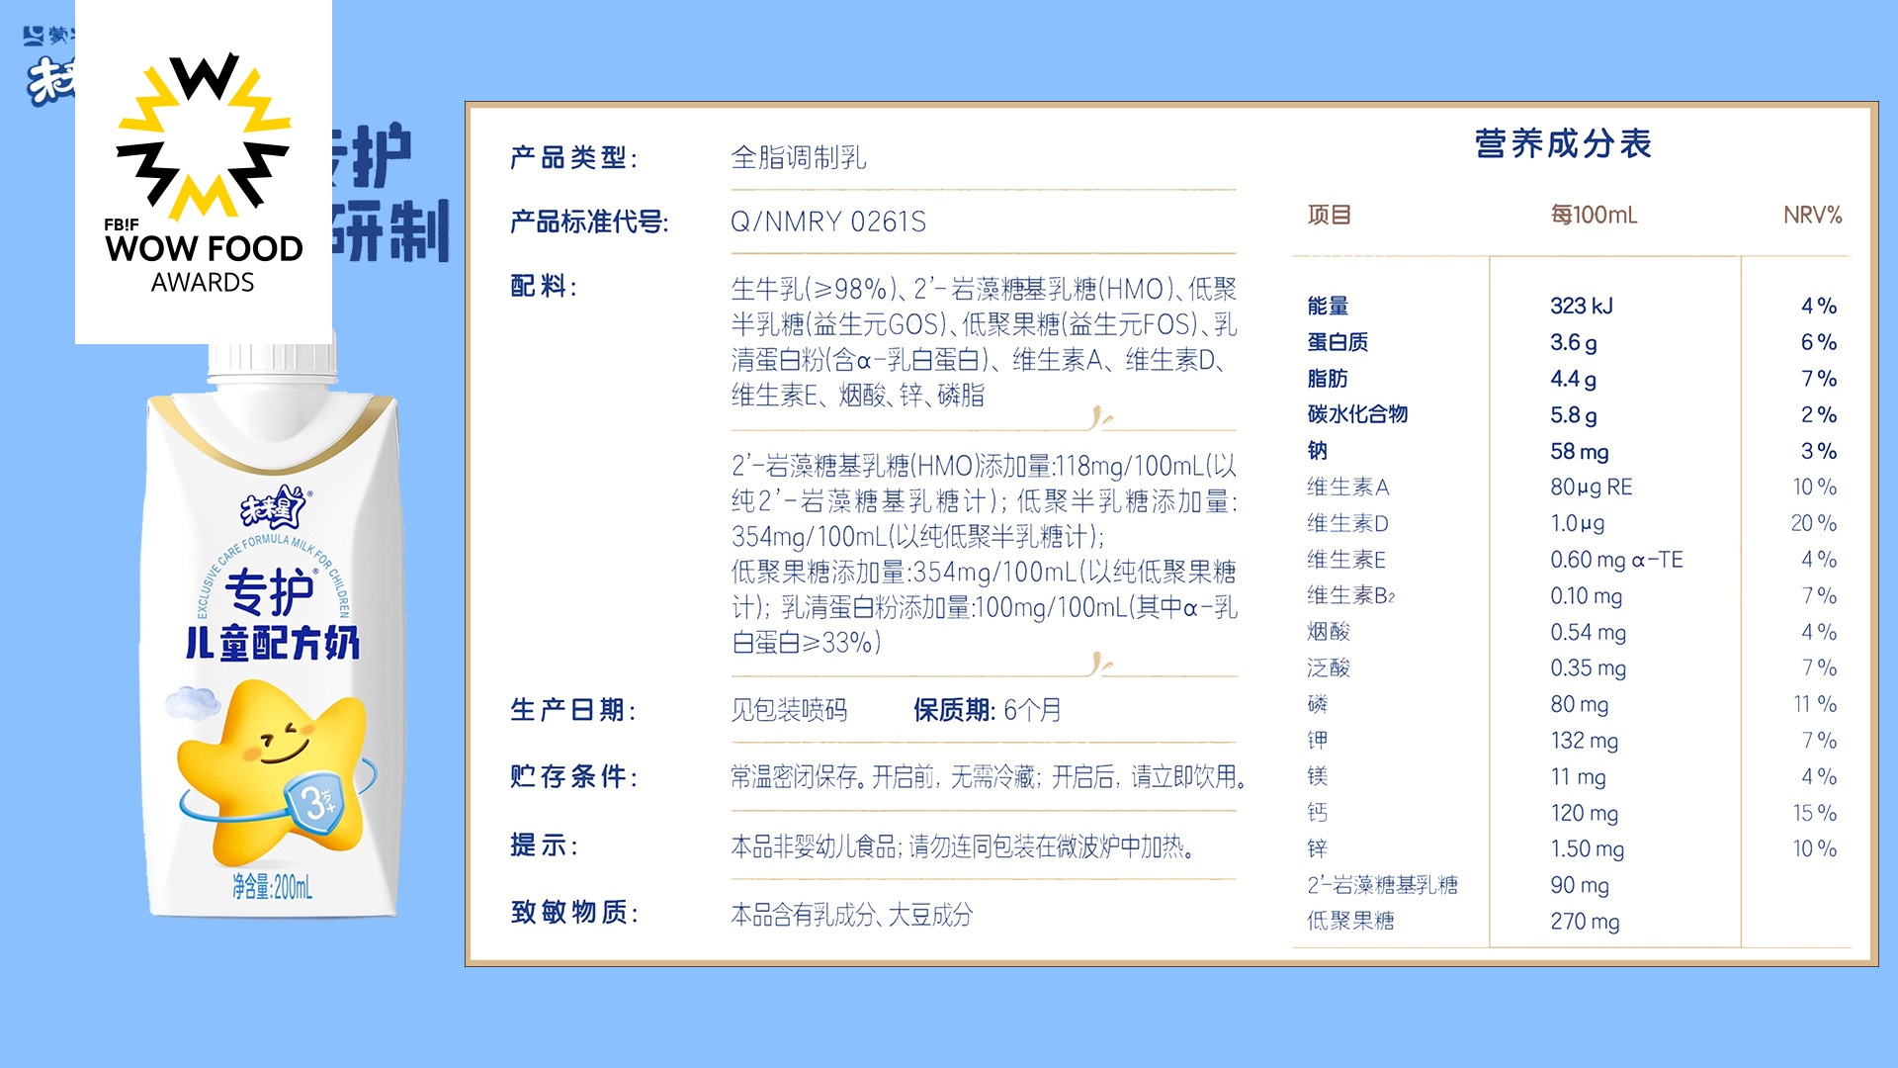This screenshot has height=1068, width=1898.
Task: Select the 钙 row label
Action: point(1318,813)
